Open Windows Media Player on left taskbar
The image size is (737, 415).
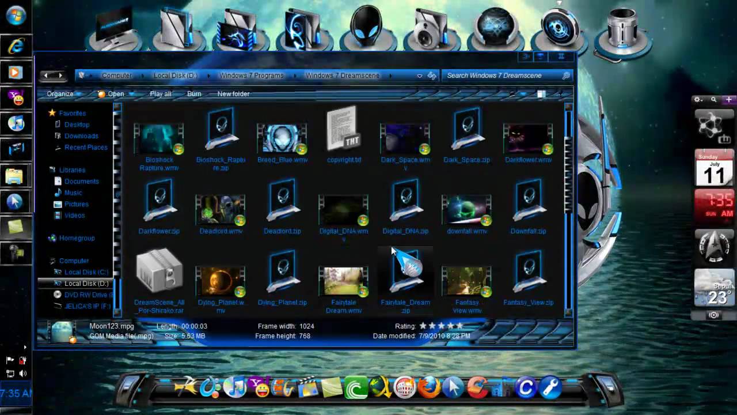[15, 73]
